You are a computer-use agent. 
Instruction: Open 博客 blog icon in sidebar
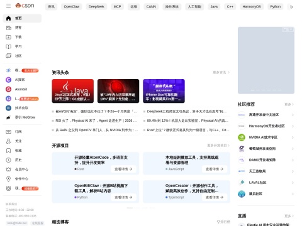coord(8,28)
